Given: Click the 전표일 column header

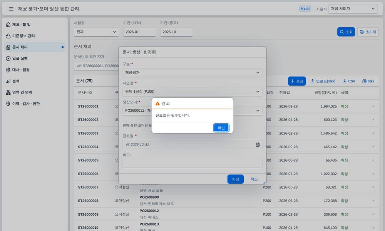Looking at the screenshot, I should pos(285,92).
